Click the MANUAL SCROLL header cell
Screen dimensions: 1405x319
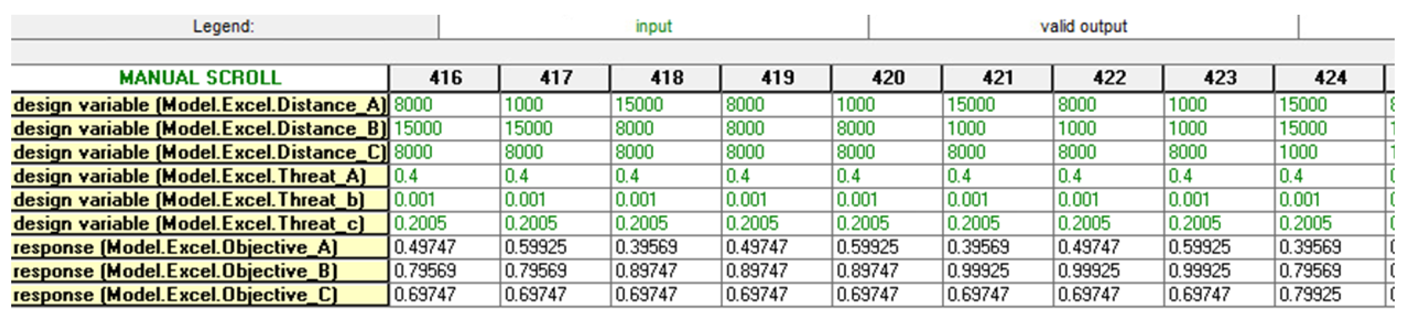click(200, 77)
